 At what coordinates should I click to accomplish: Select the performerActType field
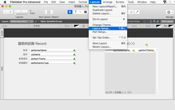point(53,63)
